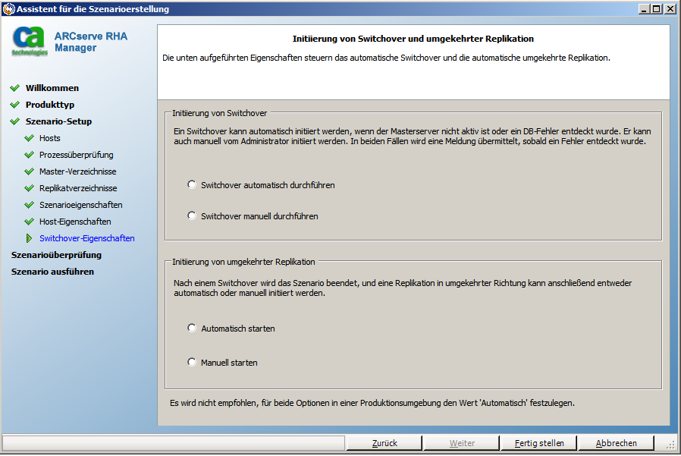The image size is (681, 456).
Task: Go to the Produkttyp step
Action: click(x=50, y=105)
